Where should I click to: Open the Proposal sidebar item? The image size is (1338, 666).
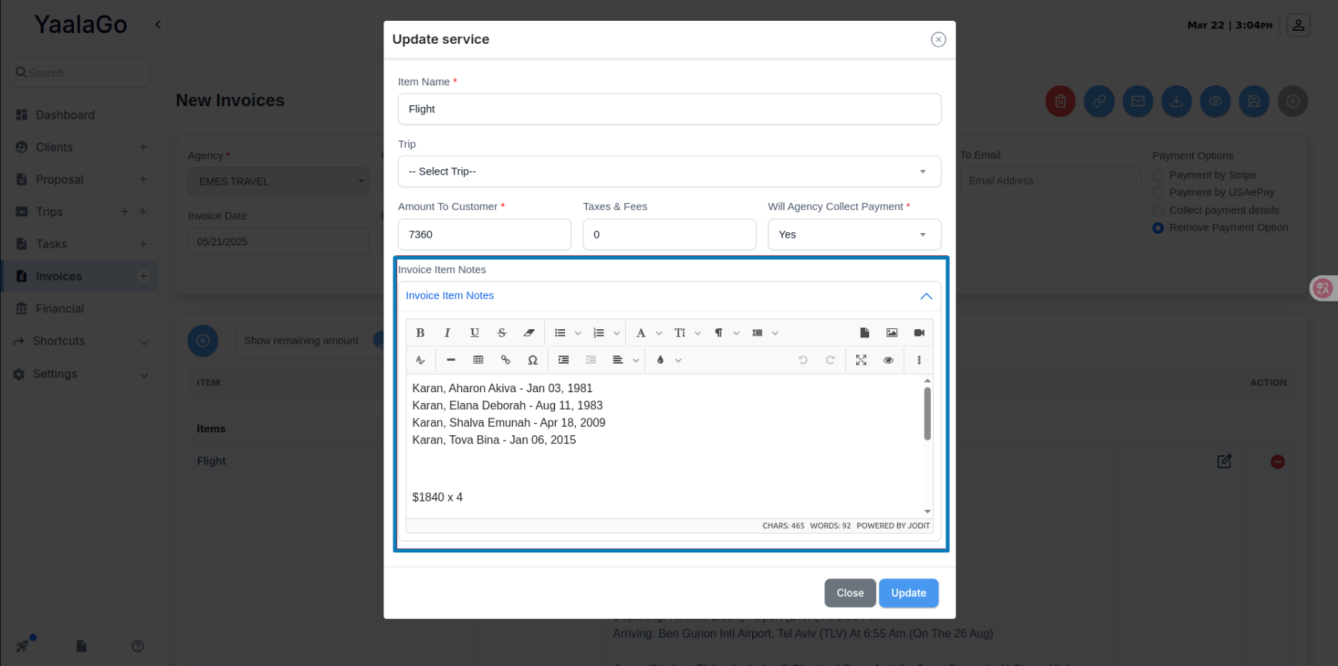click(x=59, y=180)
